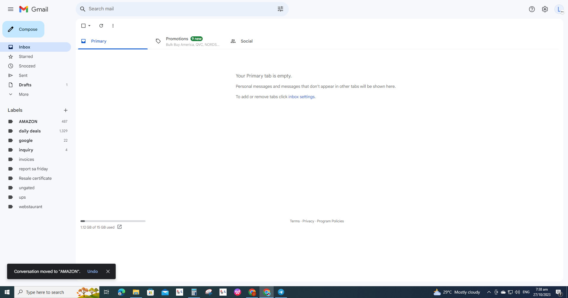Open the google label
The width and height of the screenshot is (568, 298).
35,140
